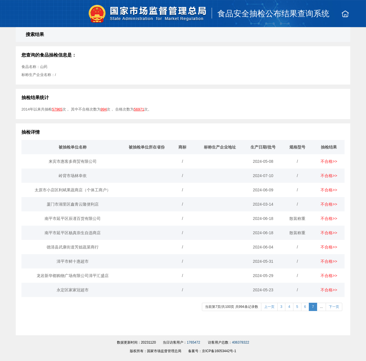Click unit name 德清县武康街道芳姐蔬菜商行
Screen dimensions: 366x361
pyautogui.click(x=73, y=247)
